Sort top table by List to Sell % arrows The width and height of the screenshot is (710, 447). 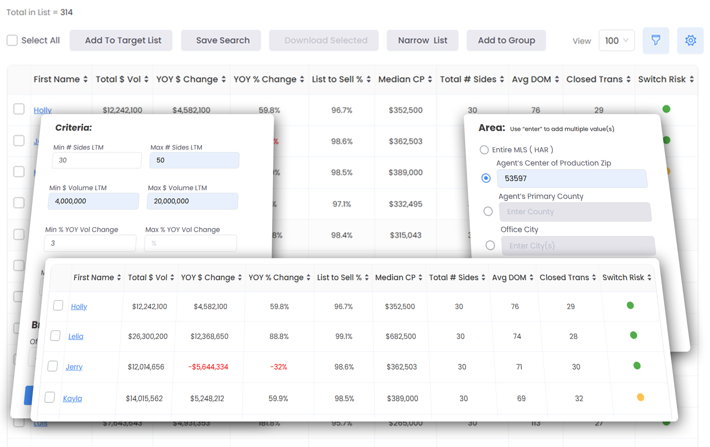(x=368, y=80)
